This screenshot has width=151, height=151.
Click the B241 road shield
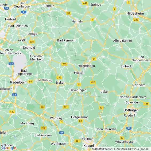coord(65,107)
